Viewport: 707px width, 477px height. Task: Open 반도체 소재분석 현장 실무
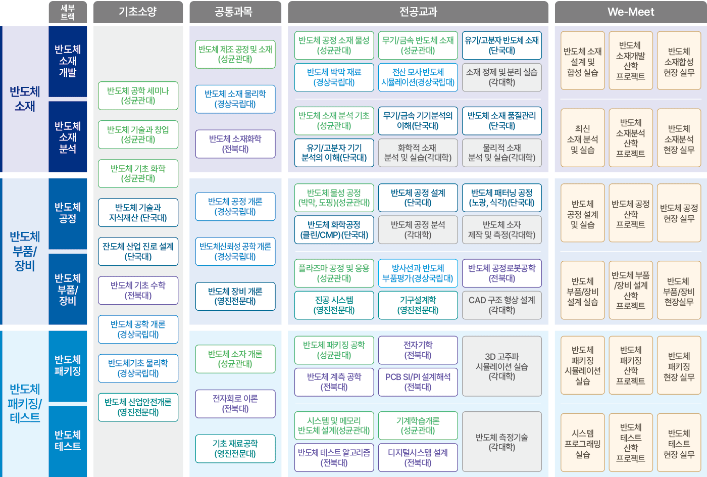pos(679,138)
